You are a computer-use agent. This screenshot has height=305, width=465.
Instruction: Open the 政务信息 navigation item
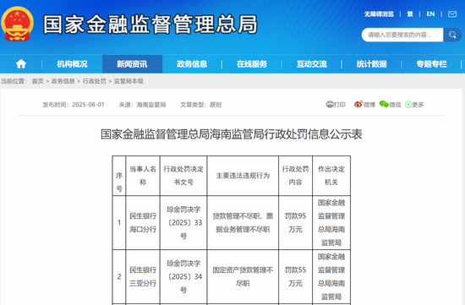coord(192,64)
